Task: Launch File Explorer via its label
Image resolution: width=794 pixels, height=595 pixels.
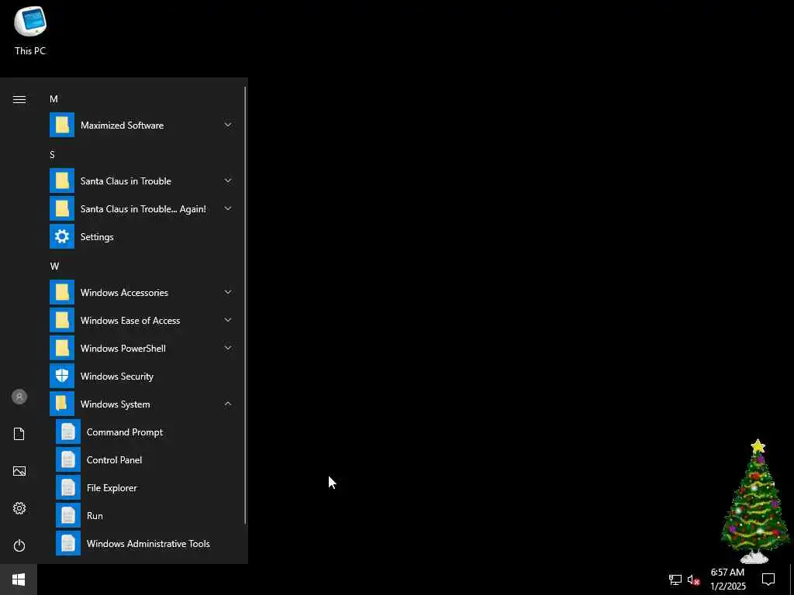Action: click(112, 488)
